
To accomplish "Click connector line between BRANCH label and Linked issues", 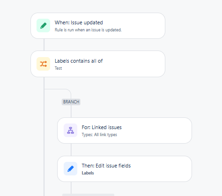I will 71,111.
